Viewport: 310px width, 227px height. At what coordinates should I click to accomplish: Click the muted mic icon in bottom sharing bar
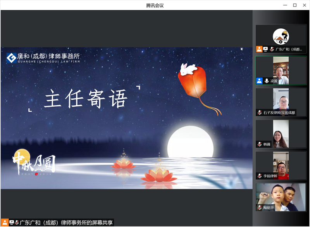click(x=17, y=223)
